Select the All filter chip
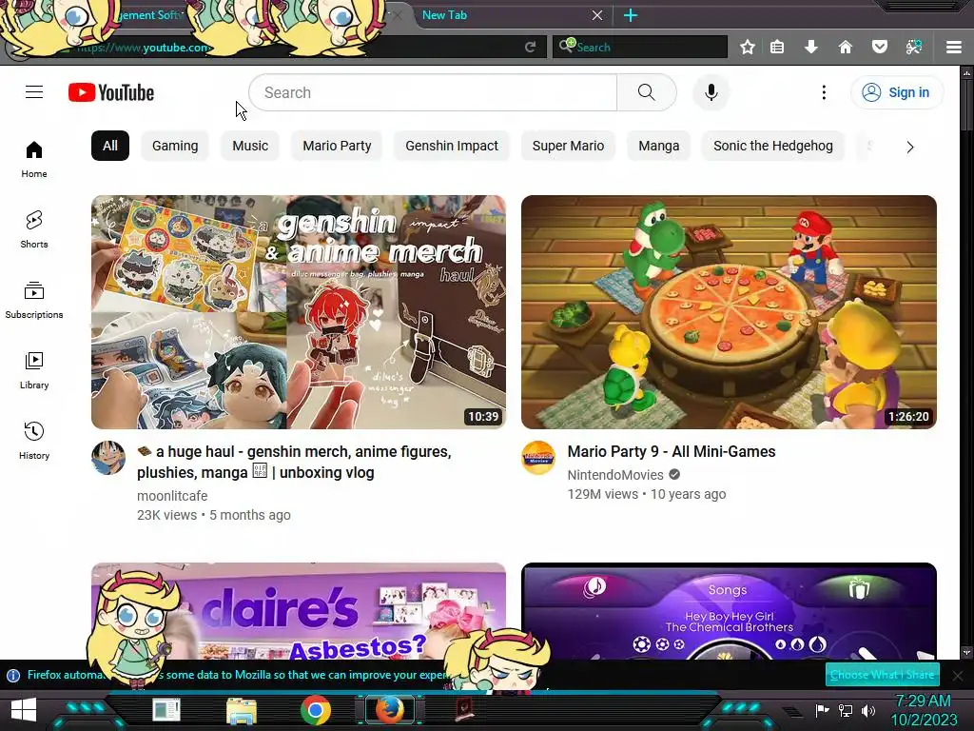 pos(110,146)
